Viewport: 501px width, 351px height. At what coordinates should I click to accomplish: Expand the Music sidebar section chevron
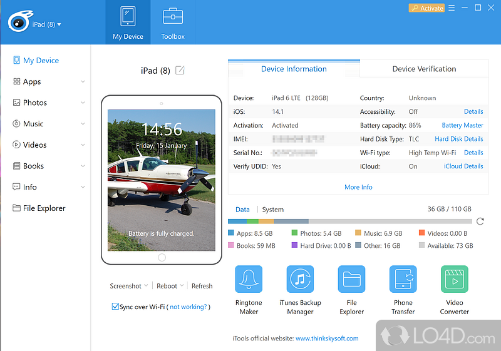(x=83, y=124)
